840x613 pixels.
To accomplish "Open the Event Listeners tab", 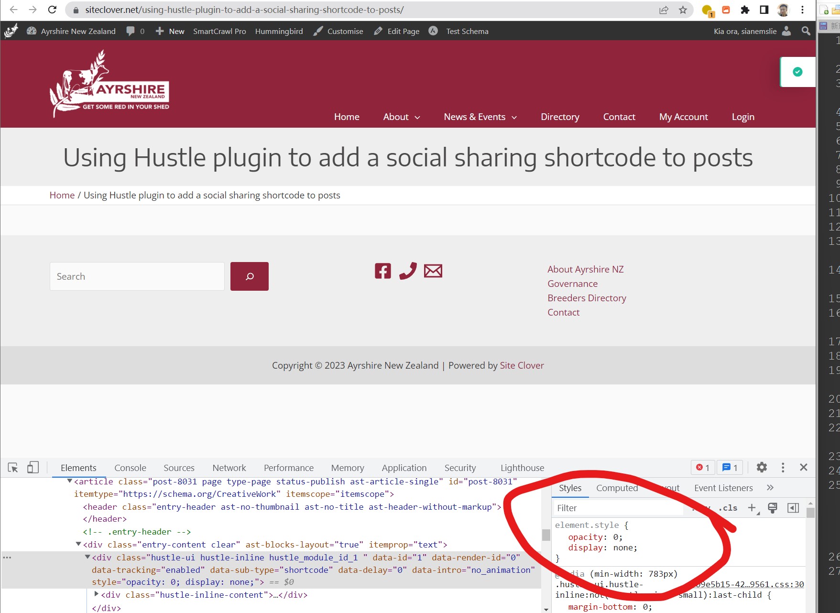I will point(723,488).
